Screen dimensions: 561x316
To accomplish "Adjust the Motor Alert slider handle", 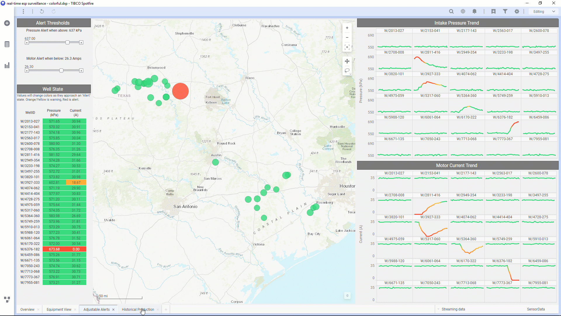I will 61,71.
